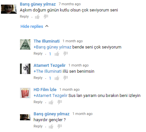Image resolution: width=146 pixels, height=132 pixels.
Task: Like Atamert Tezgelir's reply
Action: coord(57,78)
